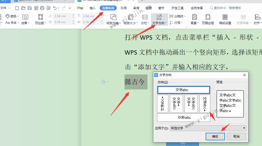
Task: Select bottom mirrored abc direction option
Action: 184,118
